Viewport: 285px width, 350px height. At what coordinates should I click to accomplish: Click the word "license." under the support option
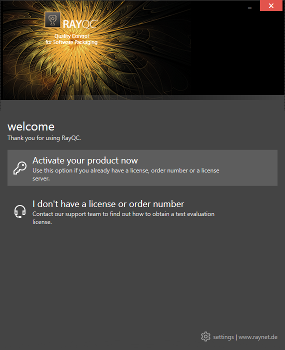[x=42, y=222]
